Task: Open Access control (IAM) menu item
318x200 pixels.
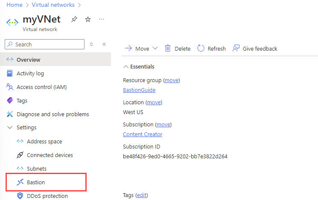Action: (41, 87)
